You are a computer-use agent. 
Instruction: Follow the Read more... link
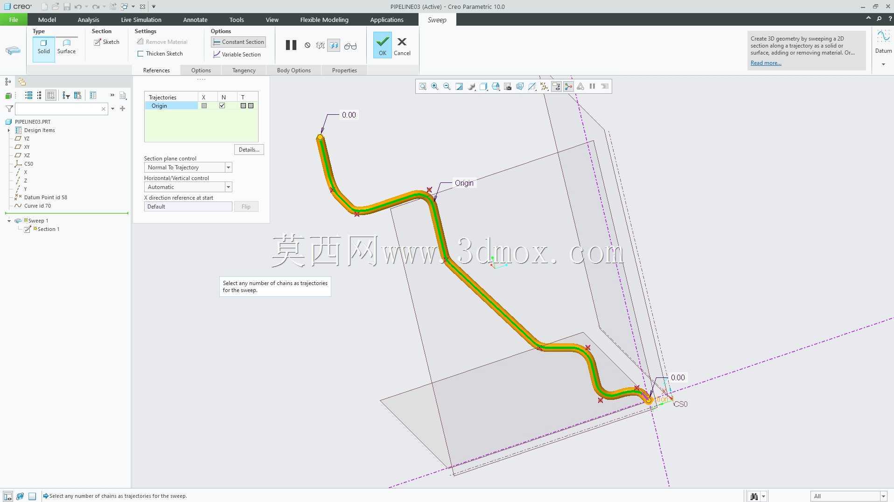[766, 63]
